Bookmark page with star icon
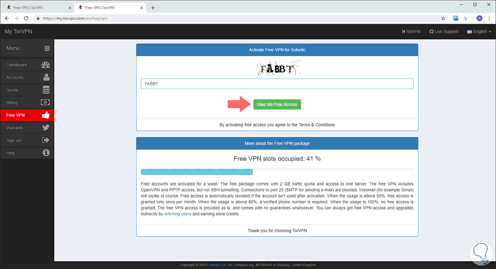Viewport: 496px width, 269px height. coord(443,18)
